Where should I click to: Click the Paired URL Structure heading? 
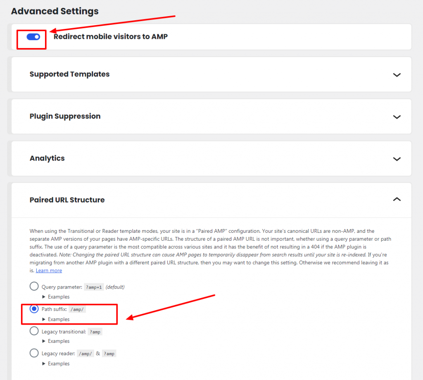[67, 200]
